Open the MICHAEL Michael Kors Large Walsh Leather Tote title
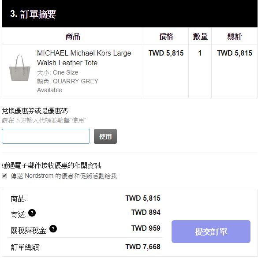This screenshot has width=269, height=262. click(84, 58)
